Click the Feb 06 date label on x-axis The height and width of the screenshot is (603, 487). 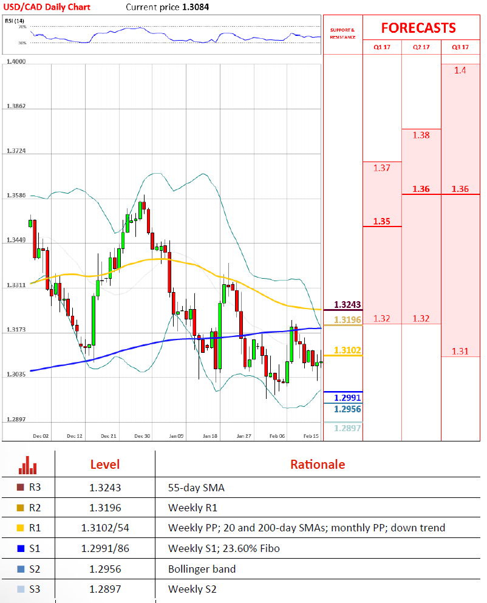click(278, 436)
